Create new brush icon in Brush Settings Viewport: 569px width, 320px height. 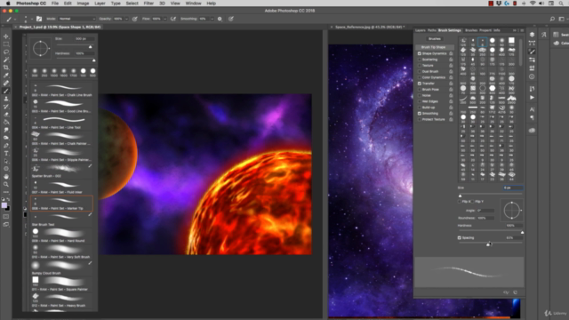(516, 292)
